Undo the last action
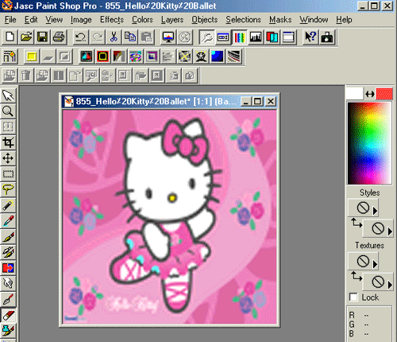Viewport: 397px width, 342px height. click(x=81, y=37)
